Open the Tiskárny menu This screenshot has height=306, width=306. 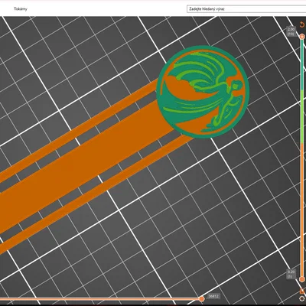[21, 9]
